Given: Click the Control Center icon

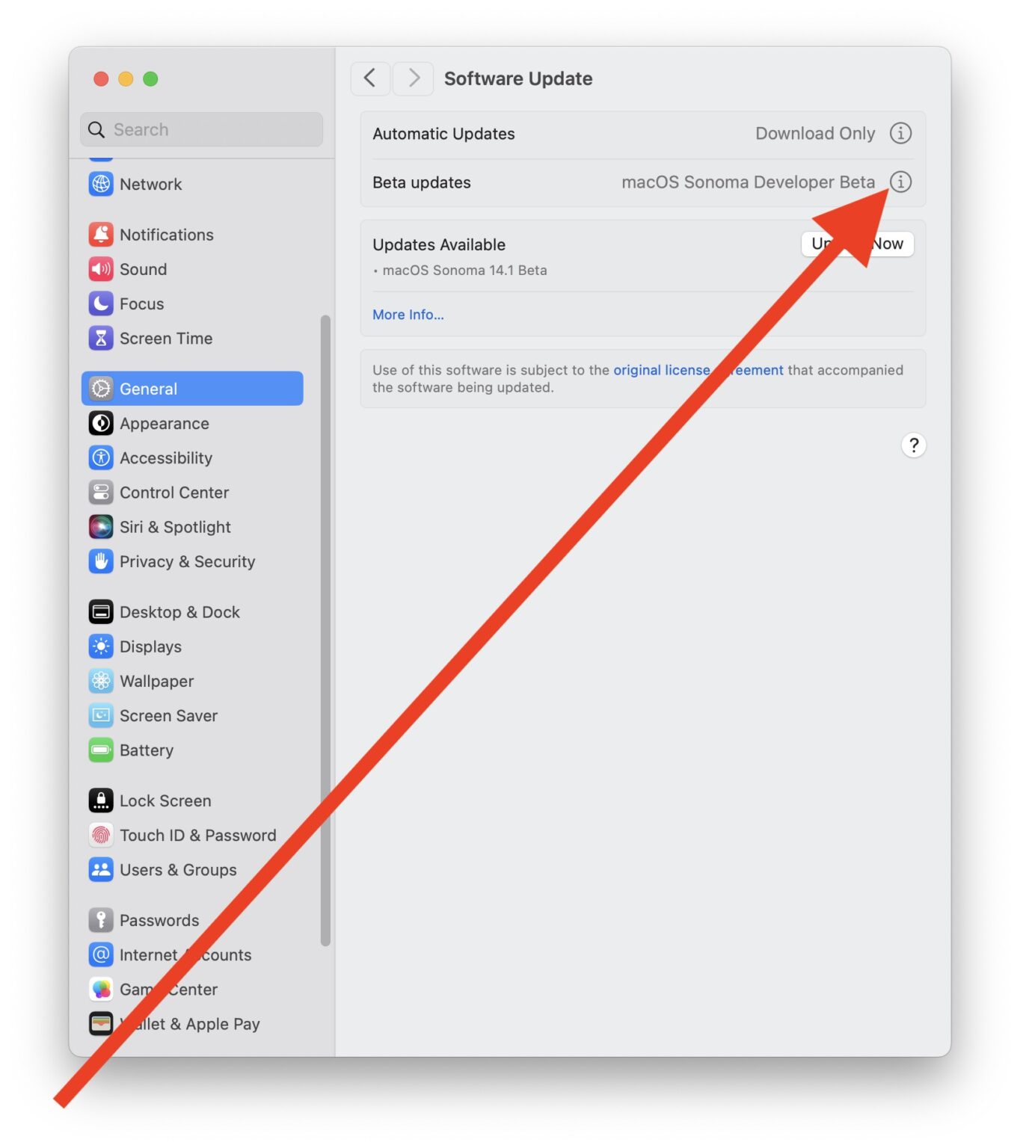Looking at the screenshot, I should click(x=101, y=493).
